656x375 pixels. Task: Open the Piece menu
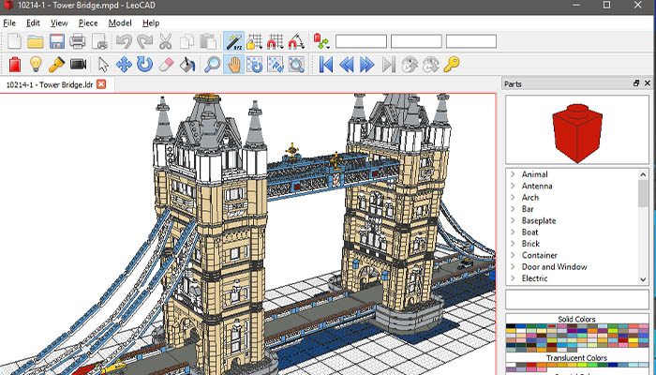point(88,22)
